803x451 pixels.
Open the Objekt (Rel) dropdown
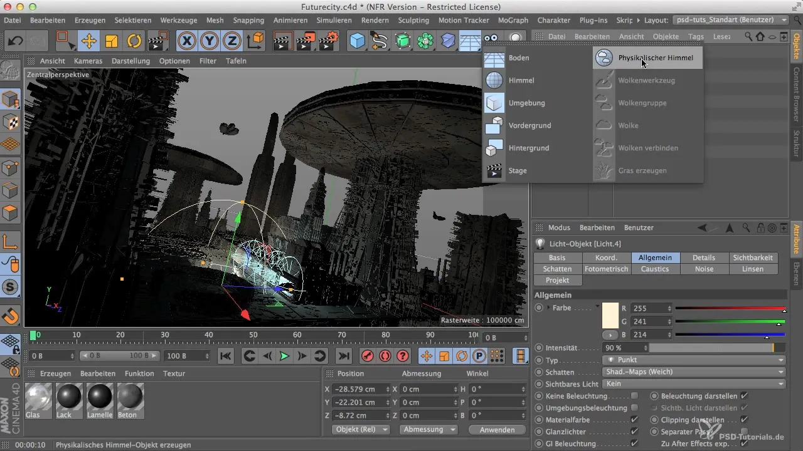(x=359, y=430)
